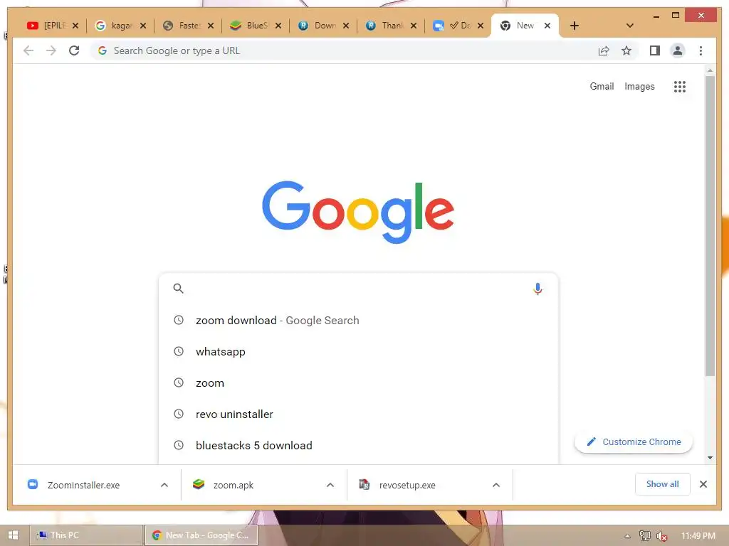Open the ZoomInstaller.exe download

84,485
